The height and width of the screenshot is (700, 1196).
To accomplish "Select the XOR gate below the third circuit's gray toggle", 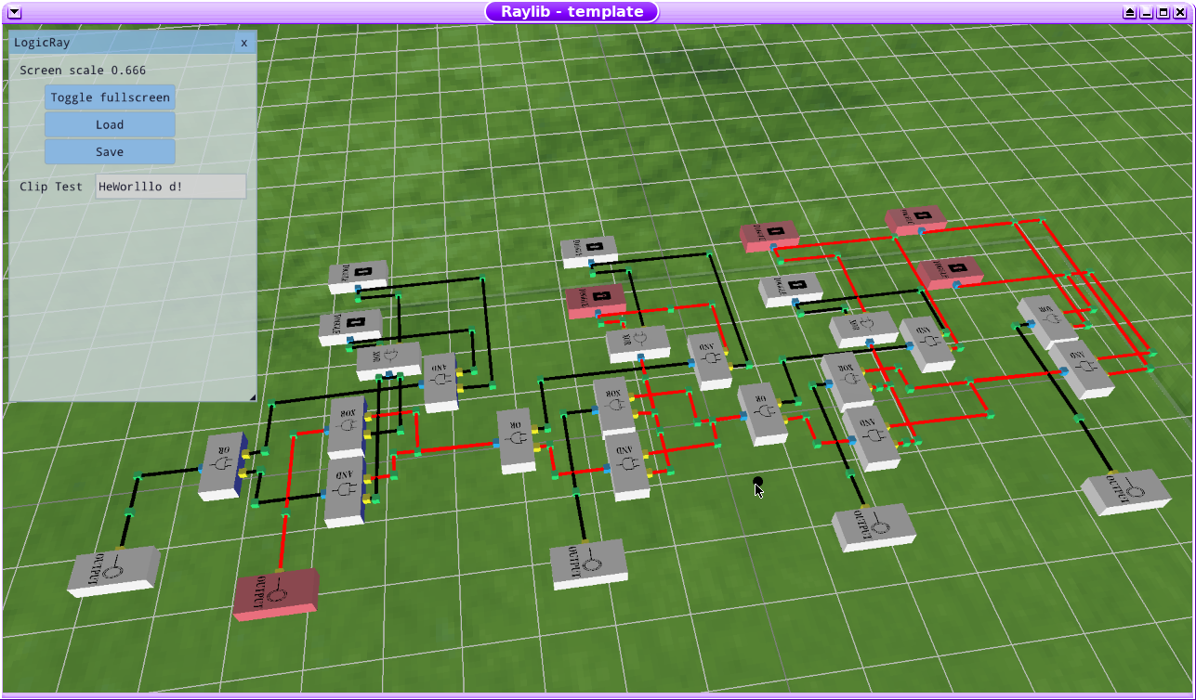I will [864, 329].
